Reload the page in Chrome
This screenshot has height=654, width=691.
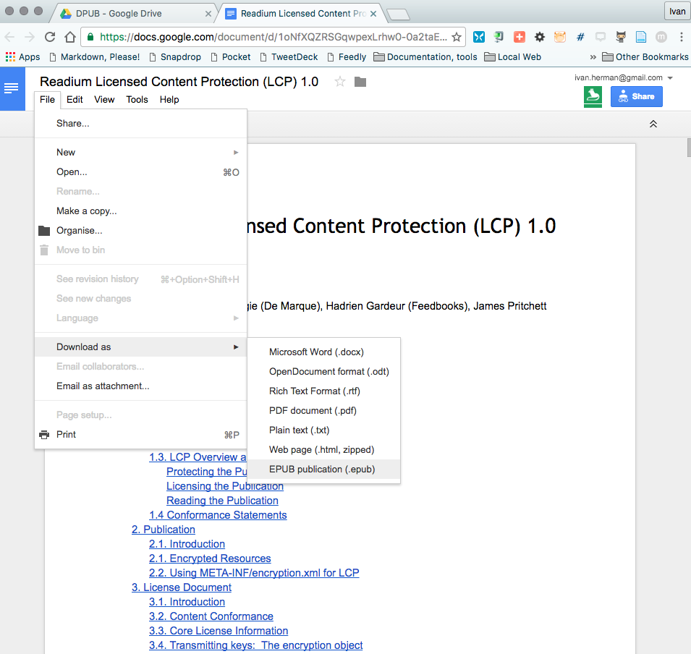(x=50, y=37)
